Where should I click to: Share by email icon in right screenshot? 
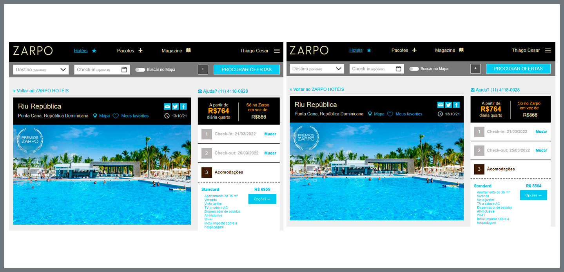tap(441, 105)
